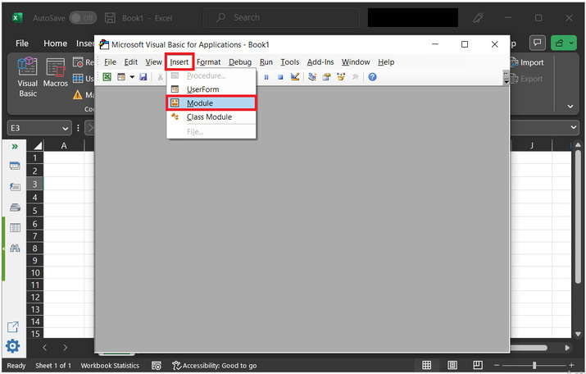The width and height of the screenshot is (586, 374).
Task: Click the pen icon in Excel title bar
Action: [478, 17]
